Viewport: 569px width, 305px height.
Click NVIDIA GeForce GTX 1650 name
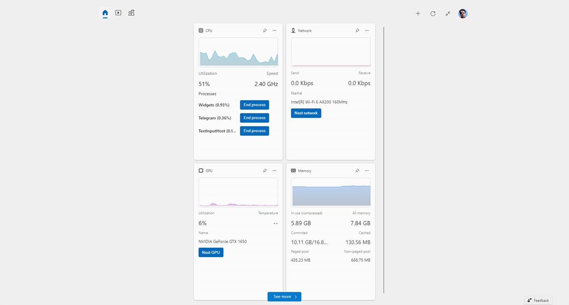point(223,242)
